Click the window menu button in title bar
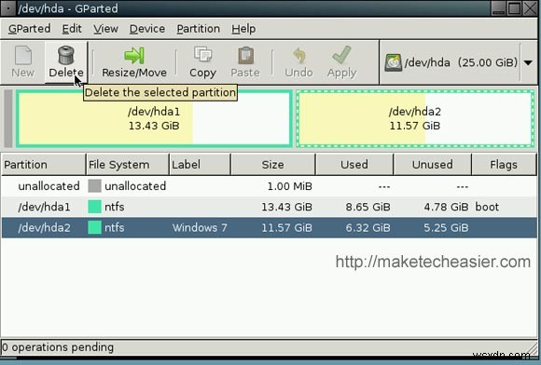This screenshot has width=541, height=365. (x=8, y=8)
